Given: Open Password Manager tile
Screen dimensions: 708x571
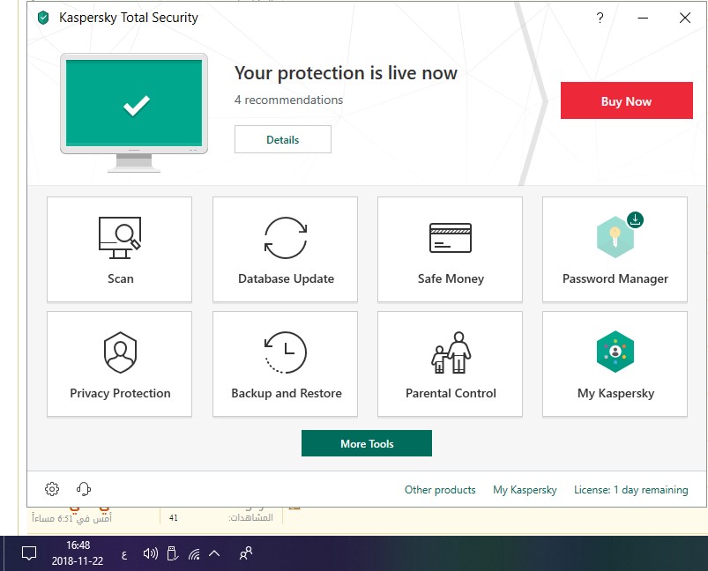Looking at the screenshot, I should (x=615, y=249).
